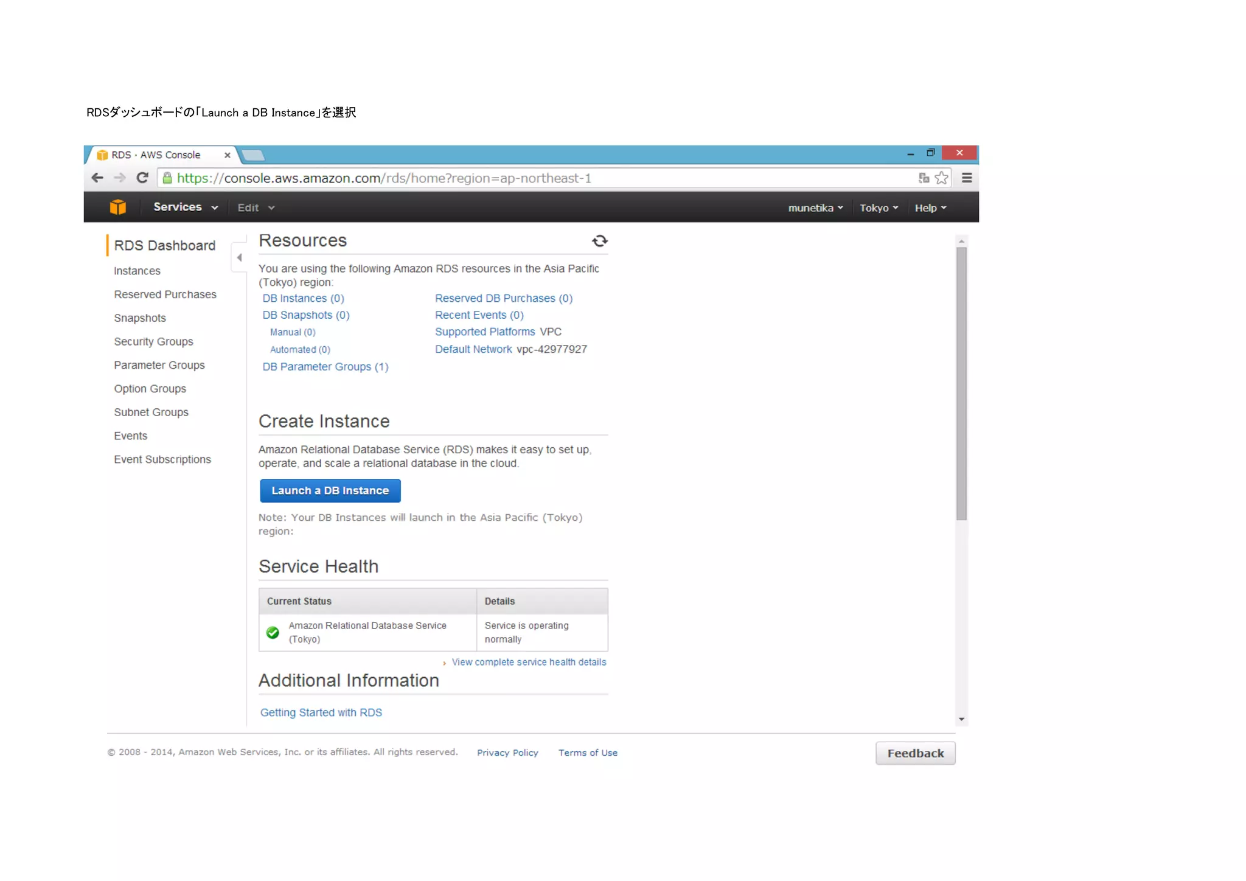Click the AWS orange cube logo
Viewport: 1246px width, 881px height.
(x=117, y=207)
